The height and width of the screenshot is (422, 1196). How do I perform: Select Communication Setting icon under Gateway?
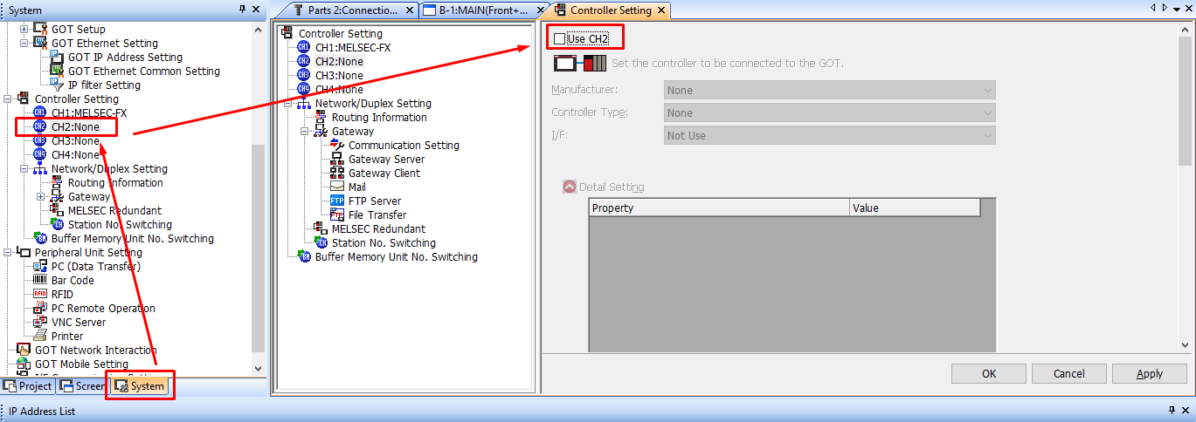(x=337, y=146)
